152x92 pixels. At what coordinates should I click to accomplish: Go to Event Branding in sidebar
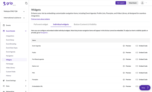11,44
